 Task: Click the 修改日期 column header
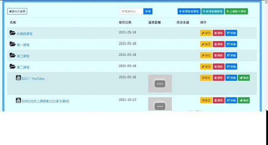tap(125, 22)
